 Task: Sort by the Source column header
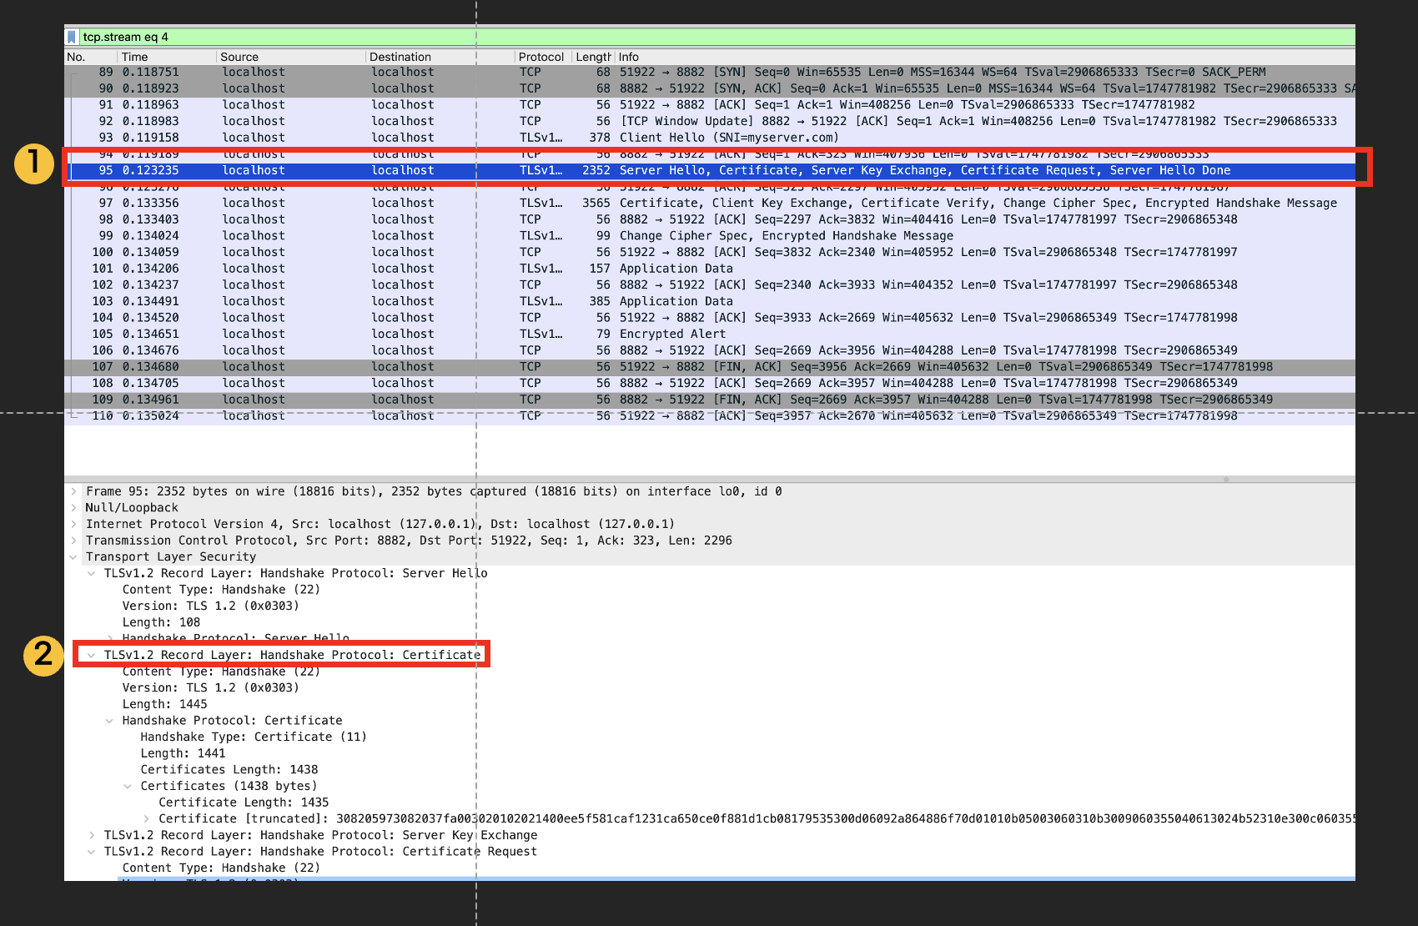point(290,57)
